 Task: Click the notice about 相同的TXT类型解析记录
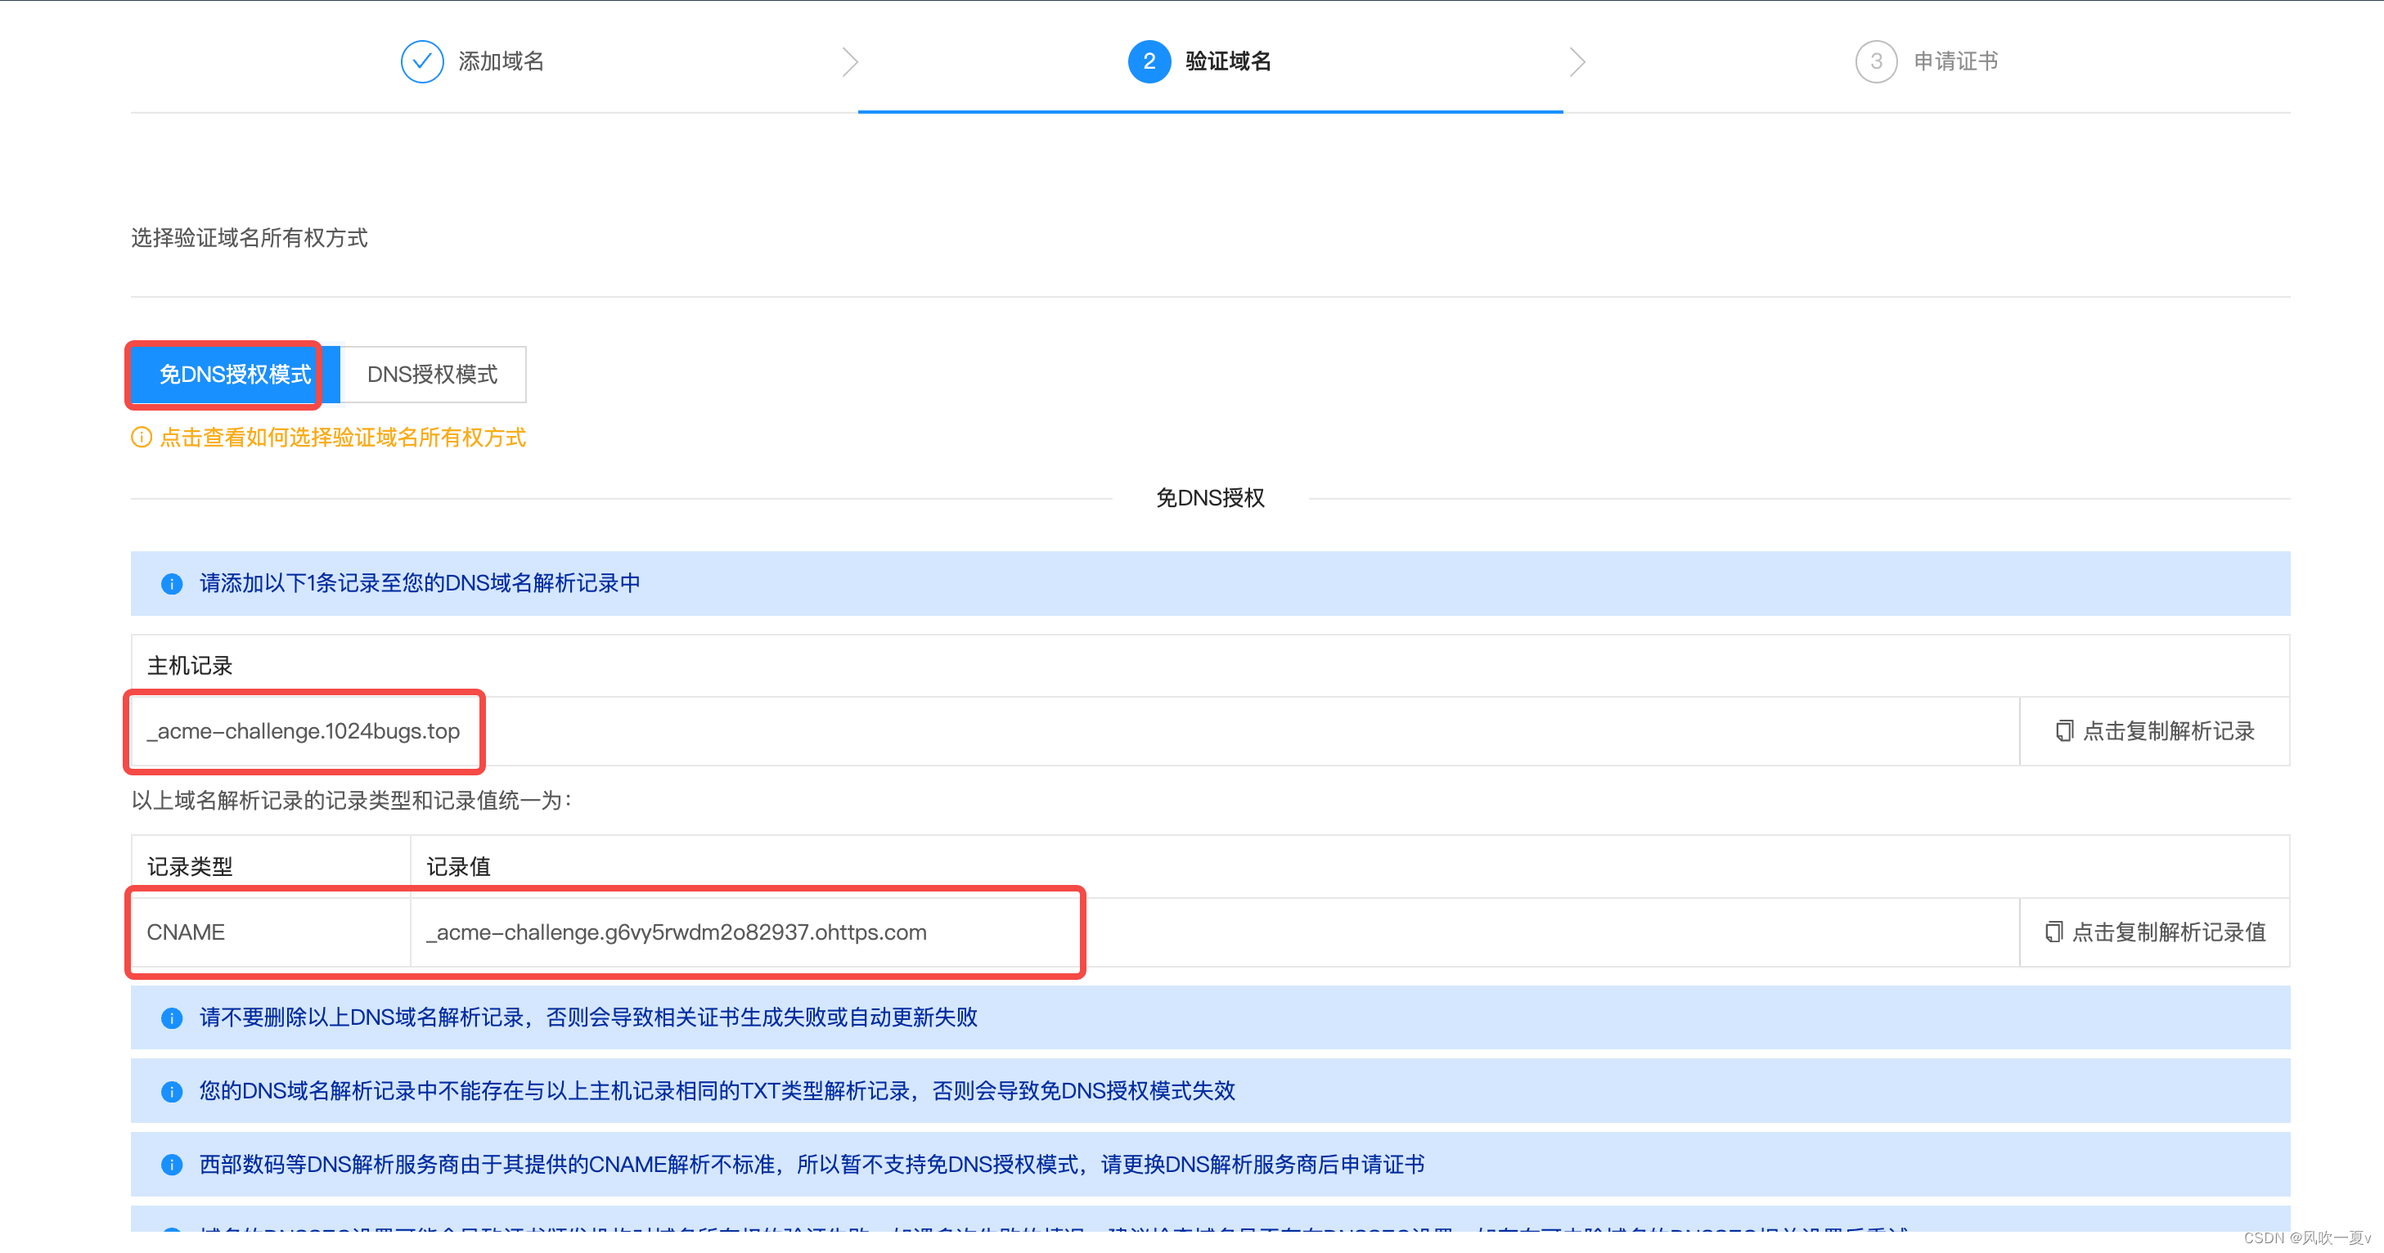click(x=717, y=1090)
